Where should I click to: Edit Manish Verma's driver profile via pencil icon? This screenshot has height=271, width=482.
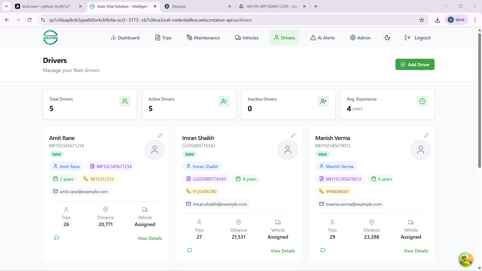click(426, 135)
